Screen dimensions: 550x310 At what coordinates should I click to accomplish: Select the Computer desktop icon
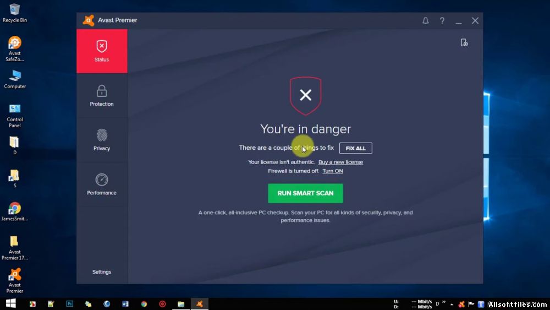pos(15,79)
